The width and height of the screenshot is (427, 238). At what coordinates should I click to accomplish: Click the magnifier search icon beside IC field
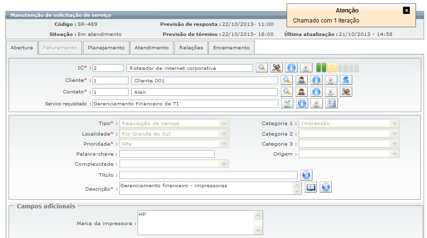(262, 68)
